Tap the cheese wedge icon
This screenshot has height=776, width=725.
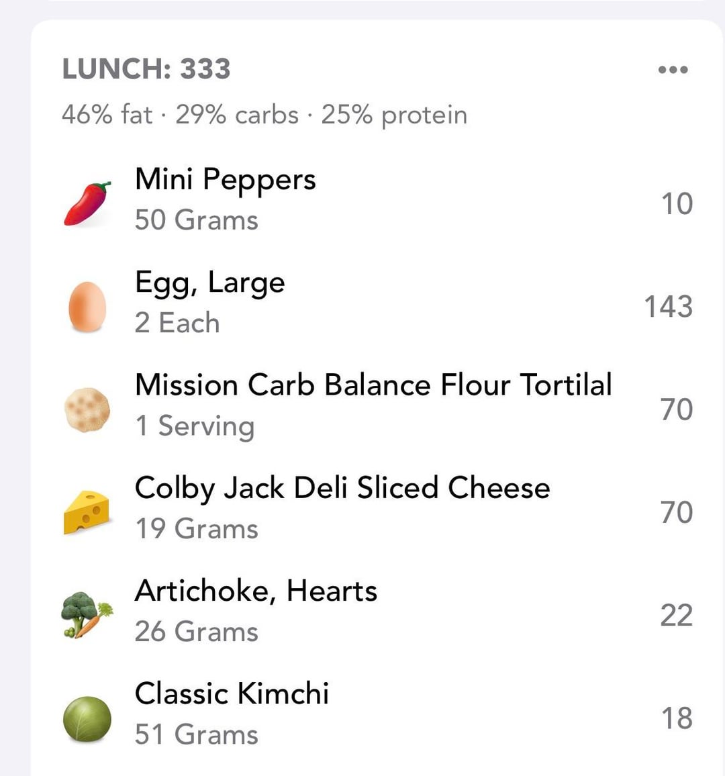(87, 512)
